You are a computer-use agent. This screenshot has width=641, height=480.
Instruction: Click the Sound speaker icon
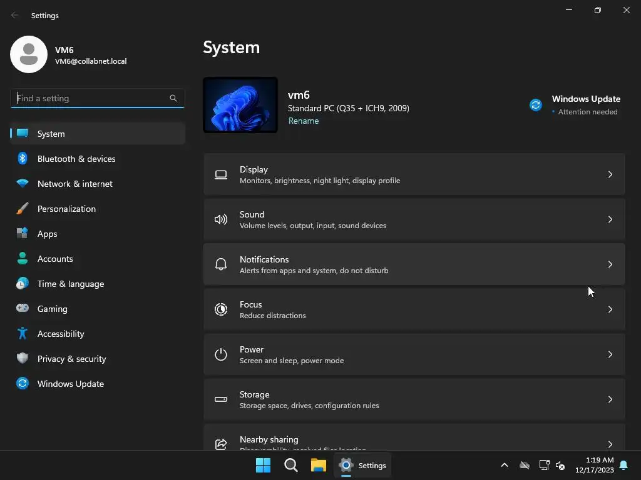[221, 219]
